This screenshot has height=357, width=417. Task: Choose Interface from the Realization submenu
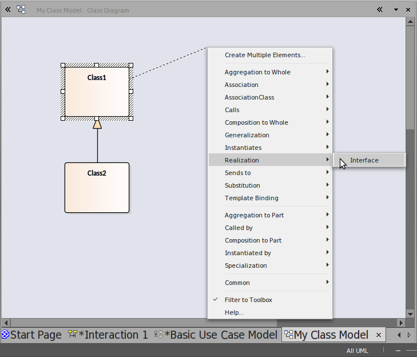pyautogui.click(x=364, y=160)
